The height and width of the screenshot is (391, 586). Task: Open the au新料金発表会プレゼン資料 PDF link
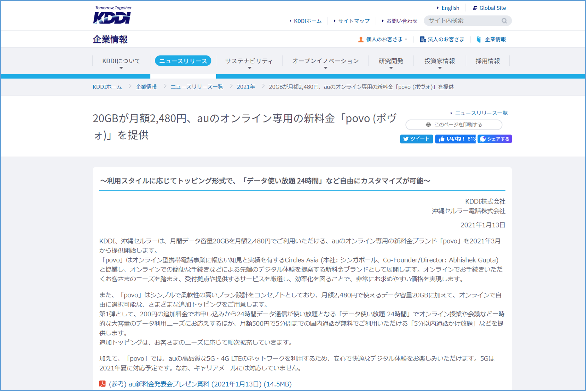click(x=200, y=384)
